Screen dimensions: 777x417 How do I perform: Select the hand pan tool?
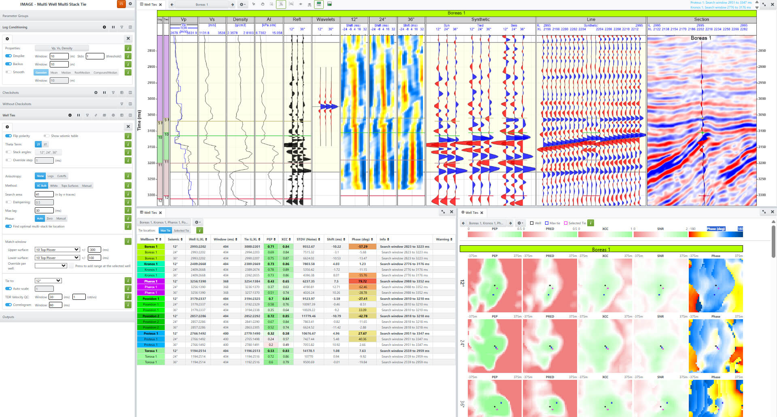262,4
